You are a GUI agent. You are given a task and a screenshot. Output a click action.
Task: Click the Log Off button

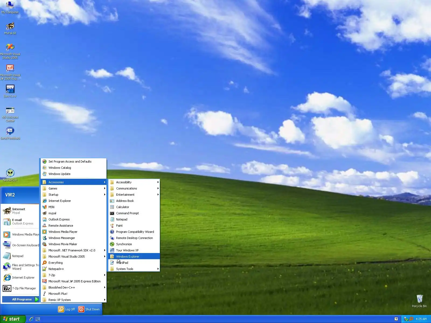pyautogui.click(x=67, y=309)
